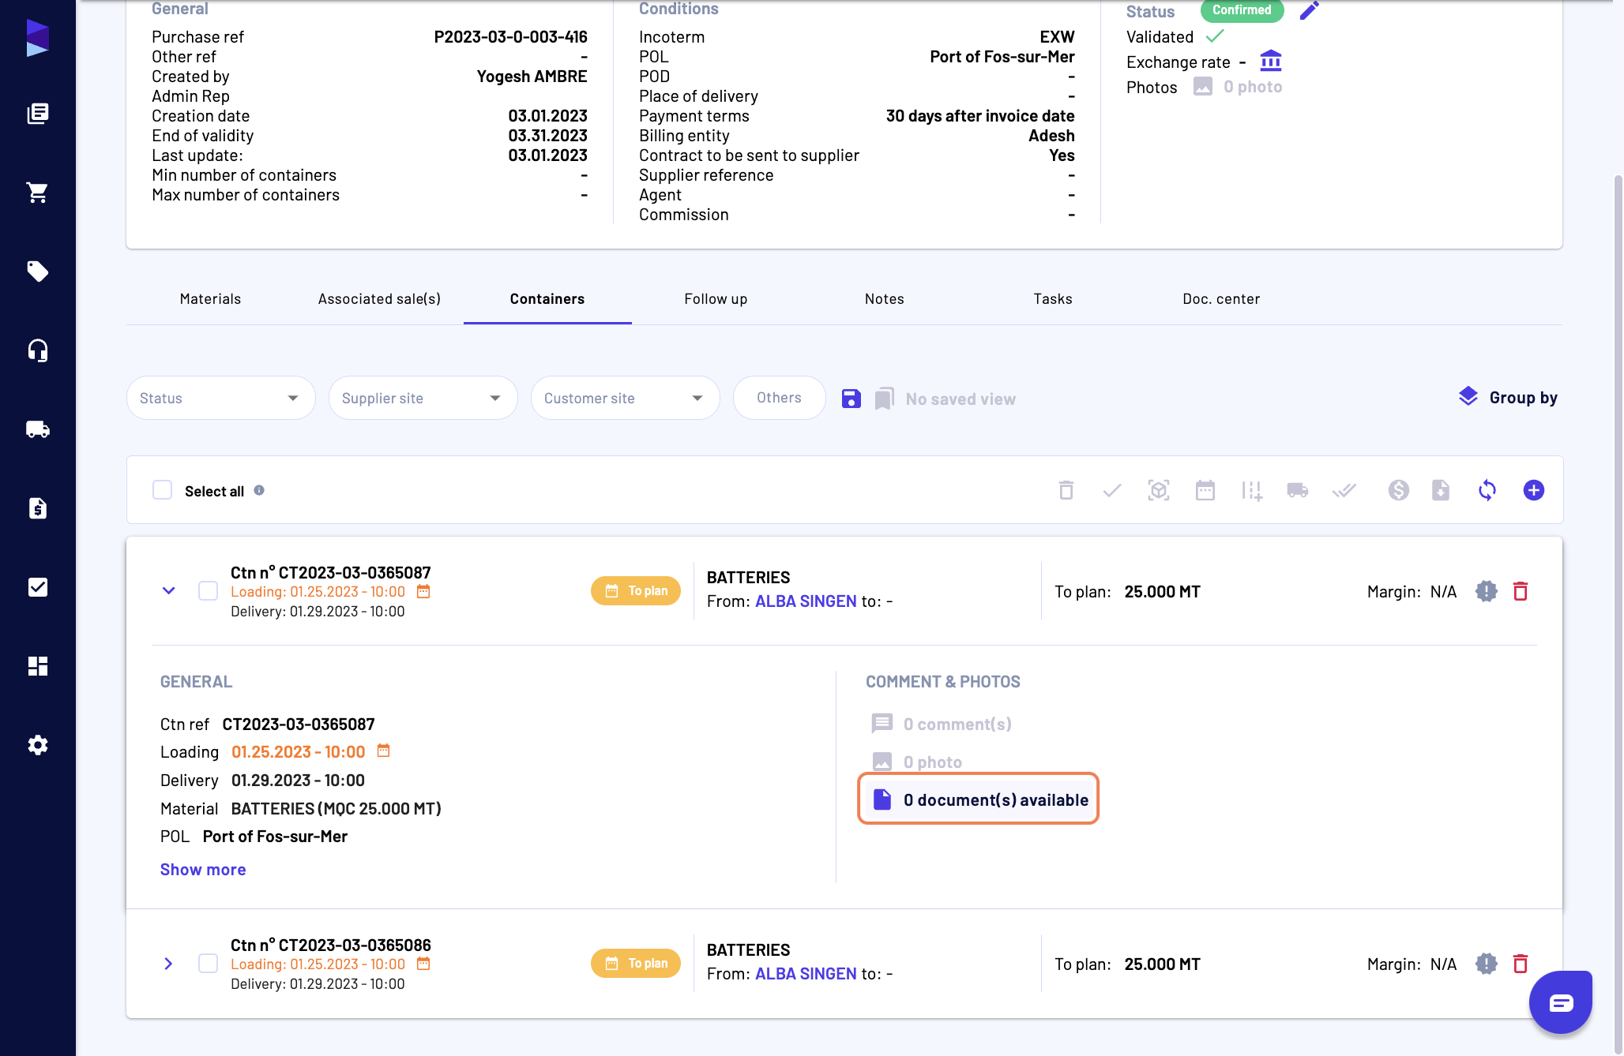This screenshot has width=1624, height=1056.
Task: Click the pencil edit icon next to status
Action: [1310, 10]
